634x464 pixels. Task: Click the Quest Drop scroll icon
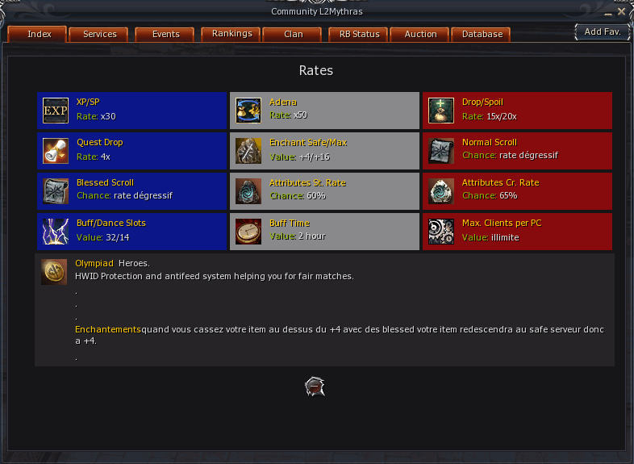pyautogui.click(x=56, y=151)
